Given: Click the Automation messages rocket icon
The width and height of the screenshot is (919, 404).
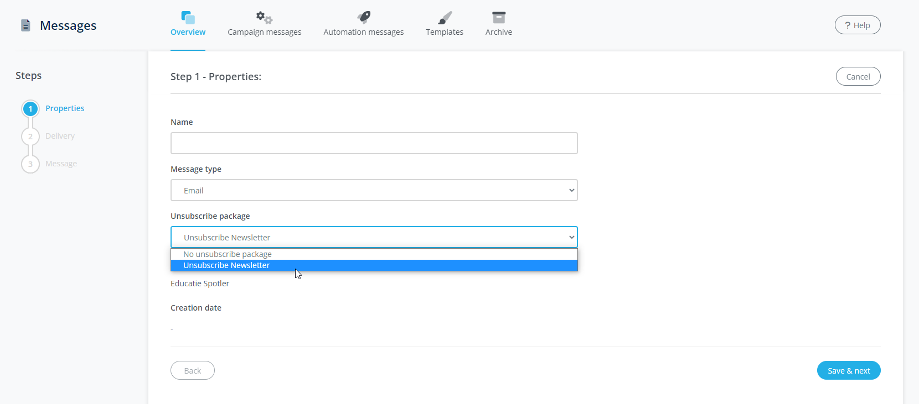Looking at the screenshot, I should tap(364, 18).
